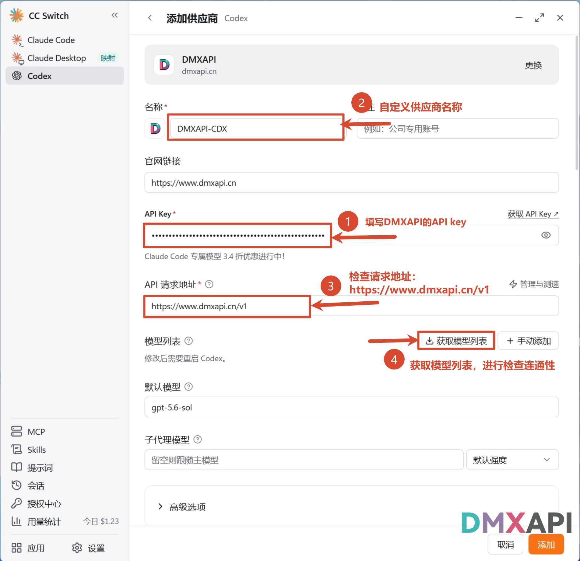Viewport: 580px width, 561px height.
Task: Click help icon next to 子代理模型
Action: pyautogui.click(x=198, y=439)
